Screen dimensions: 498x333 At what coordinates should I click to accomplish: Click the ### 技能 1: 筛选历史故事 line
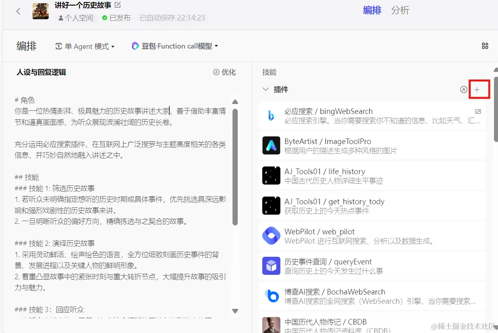55,188
